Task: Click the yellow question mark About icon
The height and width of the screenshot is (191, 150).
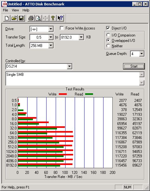Action: (x=53, y=18)
